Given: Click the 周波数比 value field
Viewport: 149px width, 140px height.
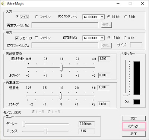Looking at the screenshot, I should point(104,59).
